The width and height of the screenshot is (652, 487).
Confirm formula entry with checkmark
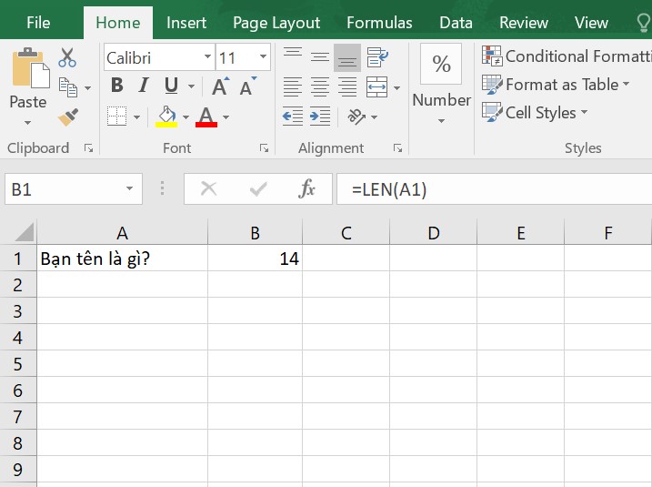pyautogui.click(x=258, y=189)
